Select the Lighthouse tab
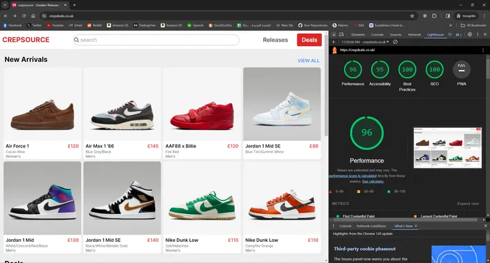490x263 pixels. pyautogui.click(x=436, y=35)
